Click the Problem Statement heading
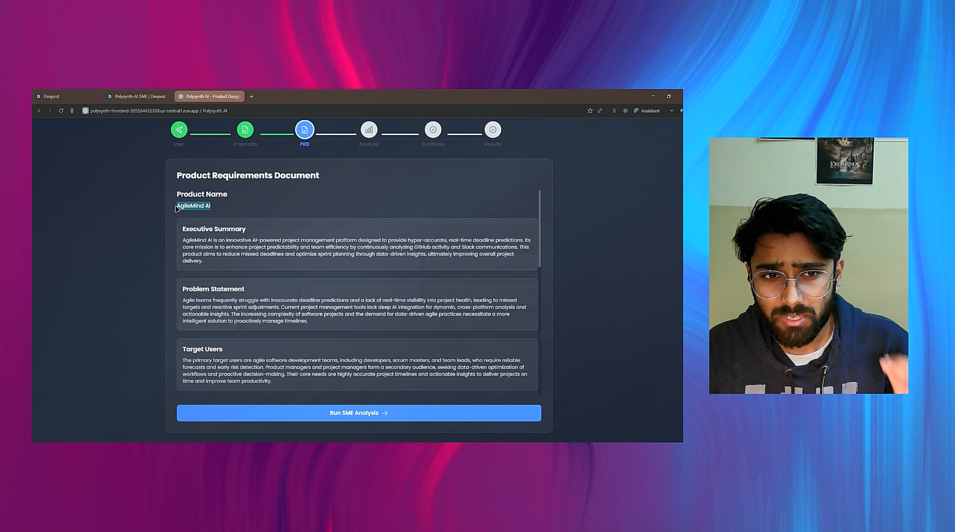 click(x=213, y=289)
